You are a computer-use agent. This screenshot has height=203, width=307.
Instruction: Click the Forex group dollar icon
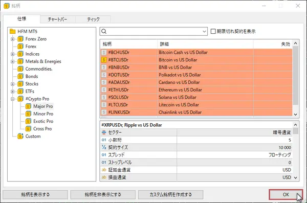coord(20,47)
